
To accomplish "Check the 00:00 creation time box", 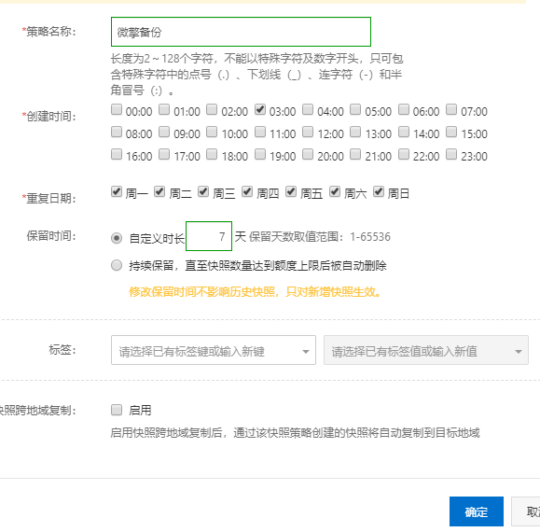I will tap(117, 109).
